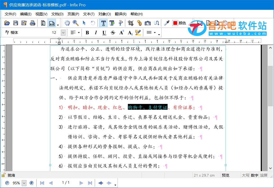
Task: Go to the first page
Action: (42, 183)
